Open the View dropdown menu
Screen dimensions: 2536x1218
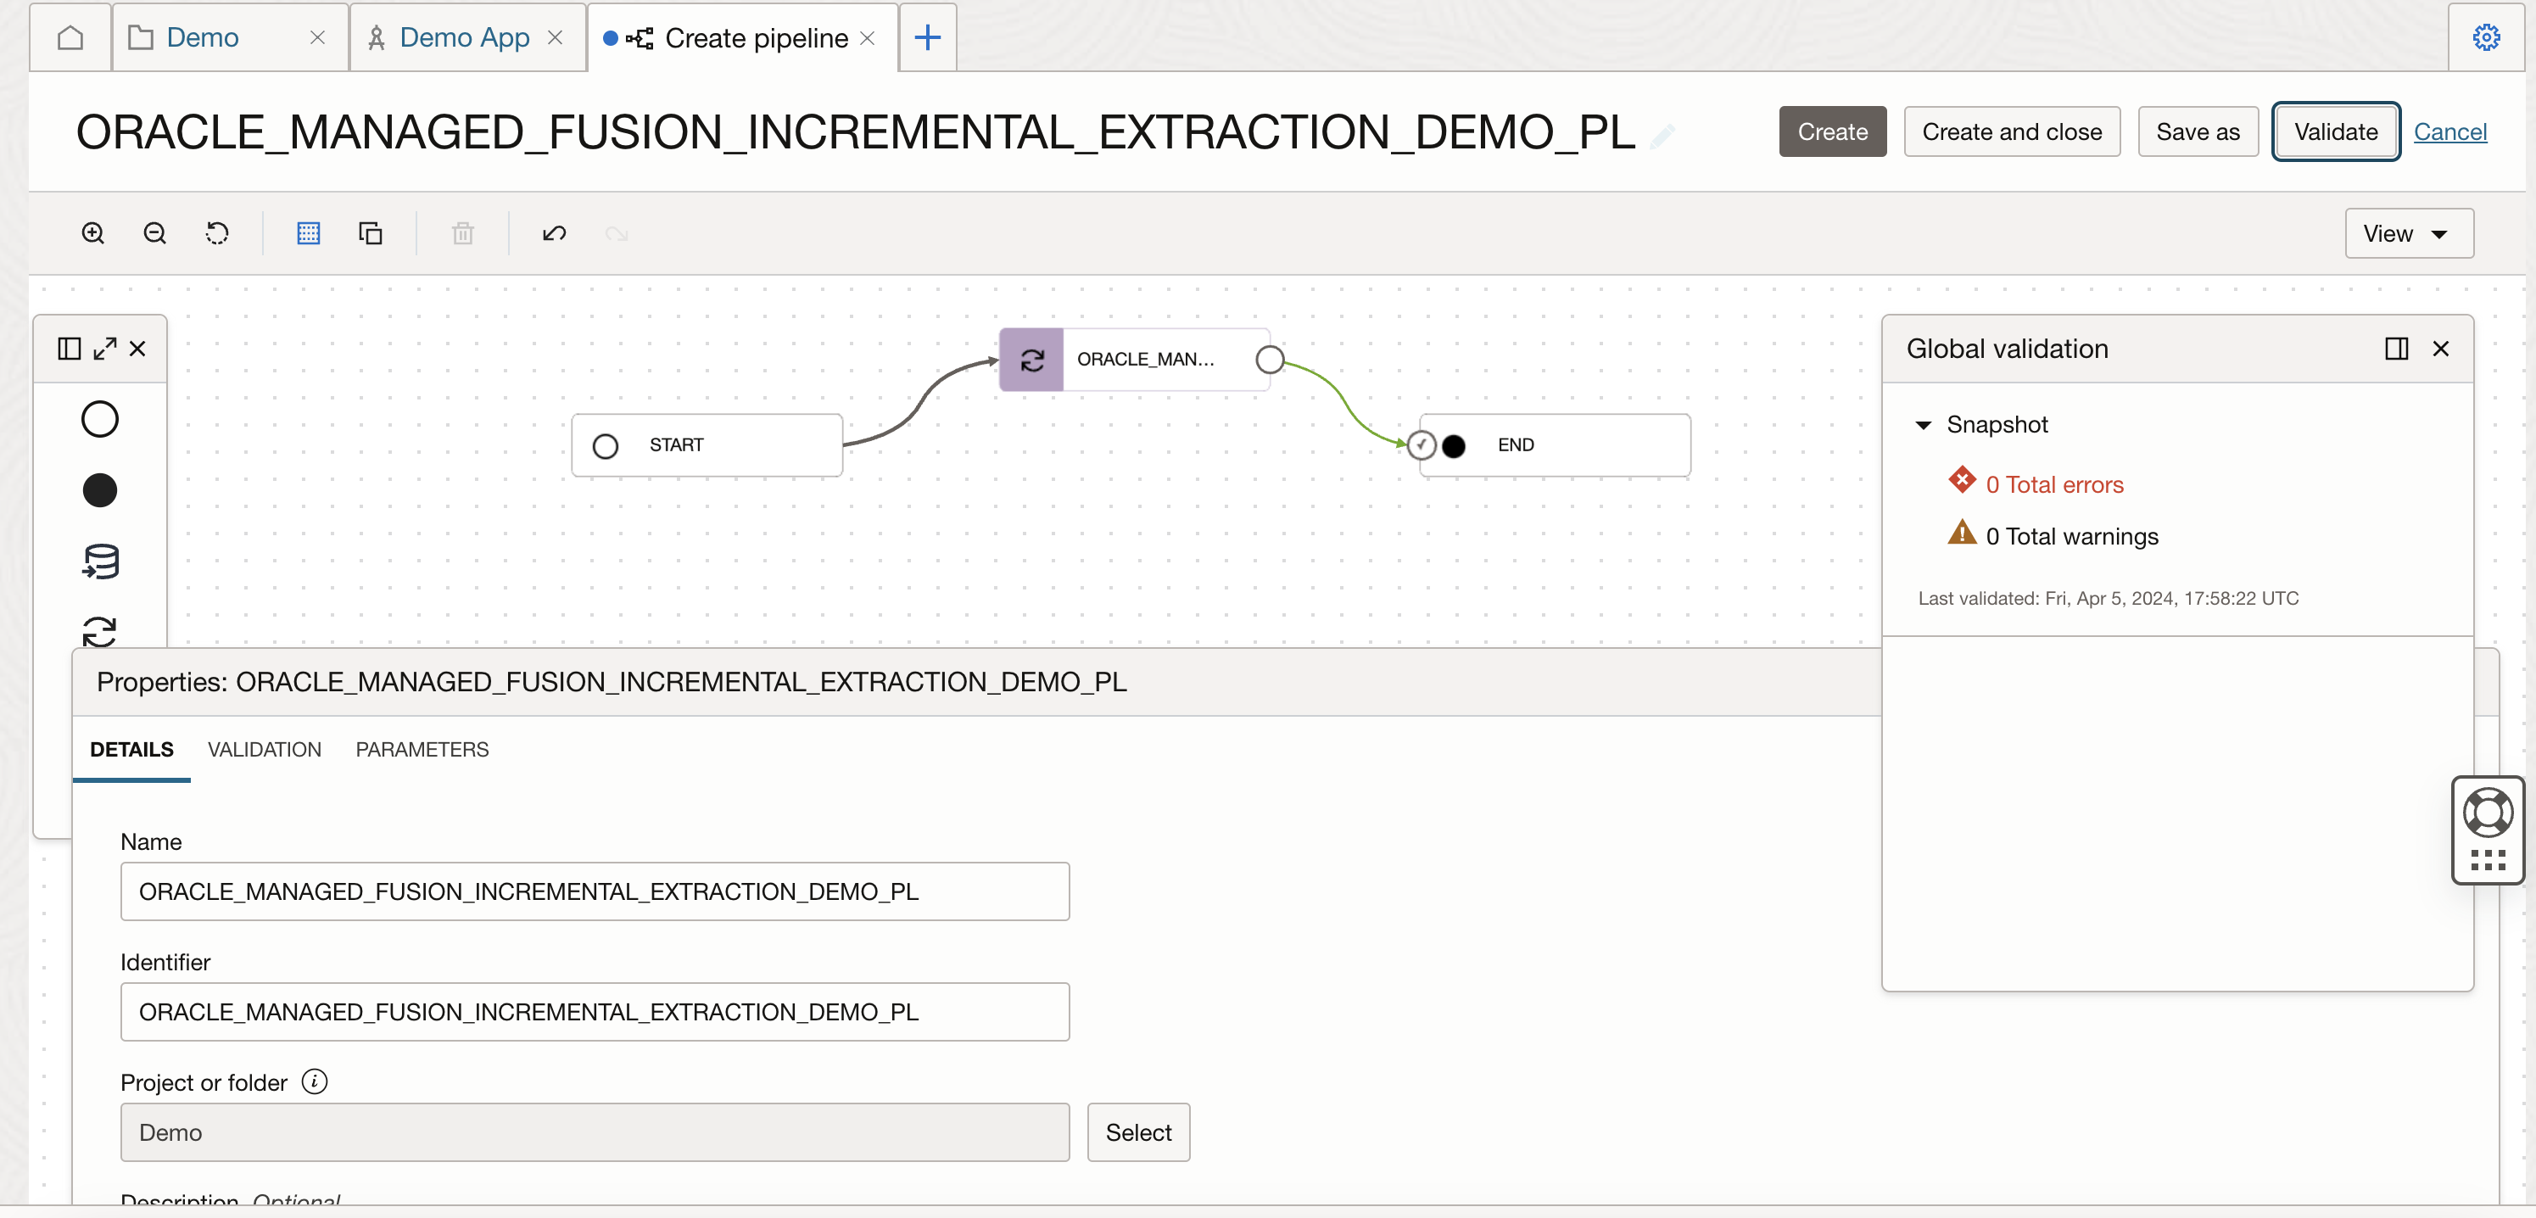click(x=2408, y=233)
